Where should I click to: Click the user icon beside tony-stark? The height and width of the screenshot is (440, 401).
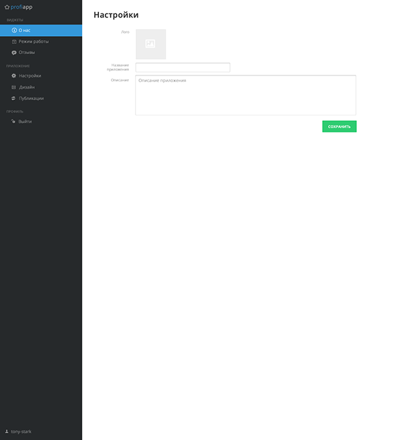click(x=7, y=431)
